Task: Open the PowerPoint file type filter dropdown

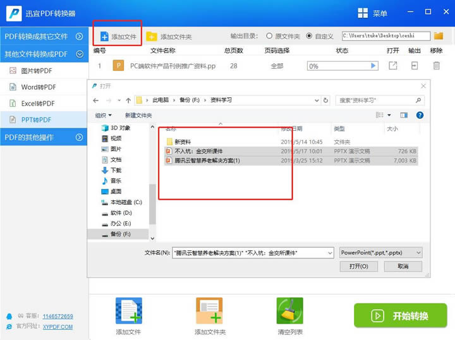Action: pos(418,253)
